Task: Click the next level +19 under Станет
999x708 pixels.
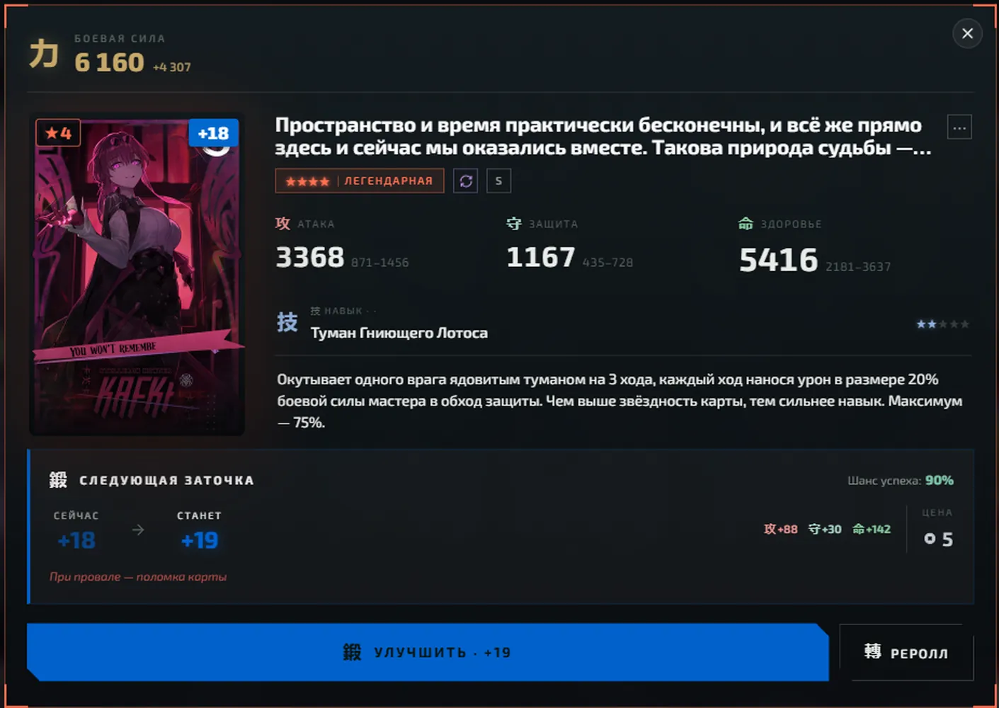Action: (x=199, y=541)
